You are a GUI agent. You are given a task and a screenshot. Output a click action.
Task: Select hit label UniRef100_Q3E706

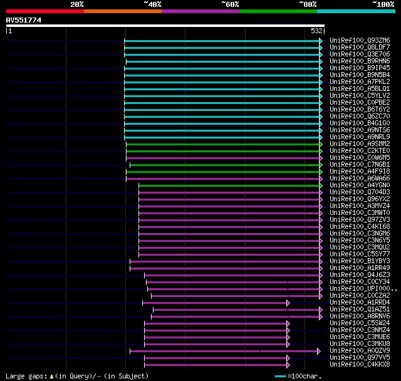[360, 55]
